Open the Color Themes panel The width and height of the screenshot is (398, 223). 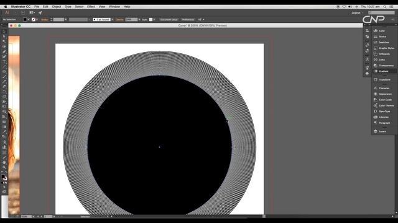[x=384, y=105]
